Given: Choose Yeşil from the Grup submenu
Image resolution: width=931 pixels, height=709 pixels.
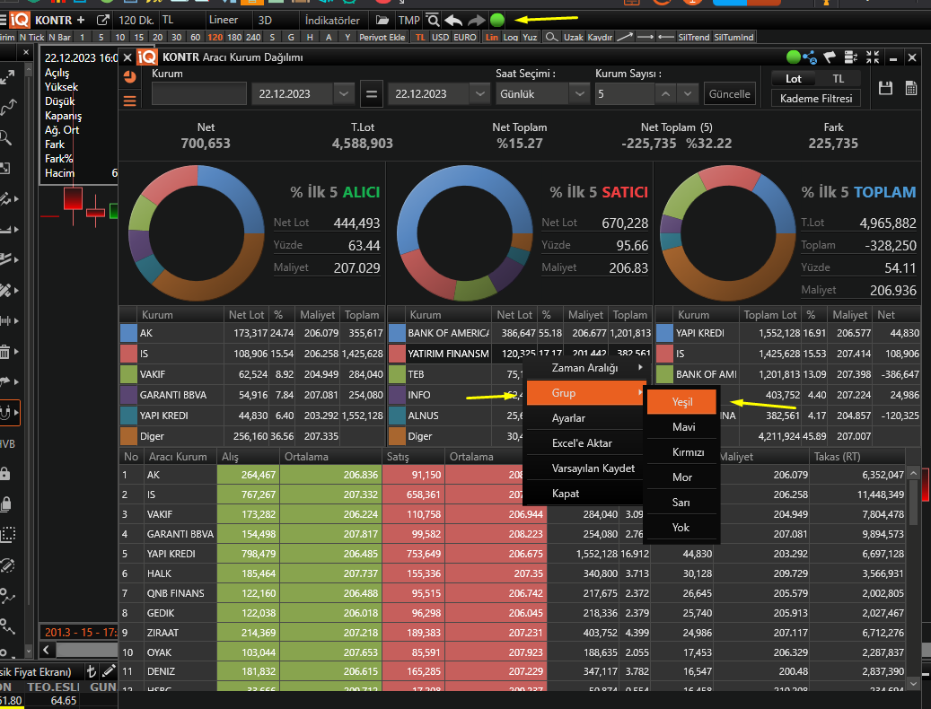Looking at the screenshot, I should (682, 402).
